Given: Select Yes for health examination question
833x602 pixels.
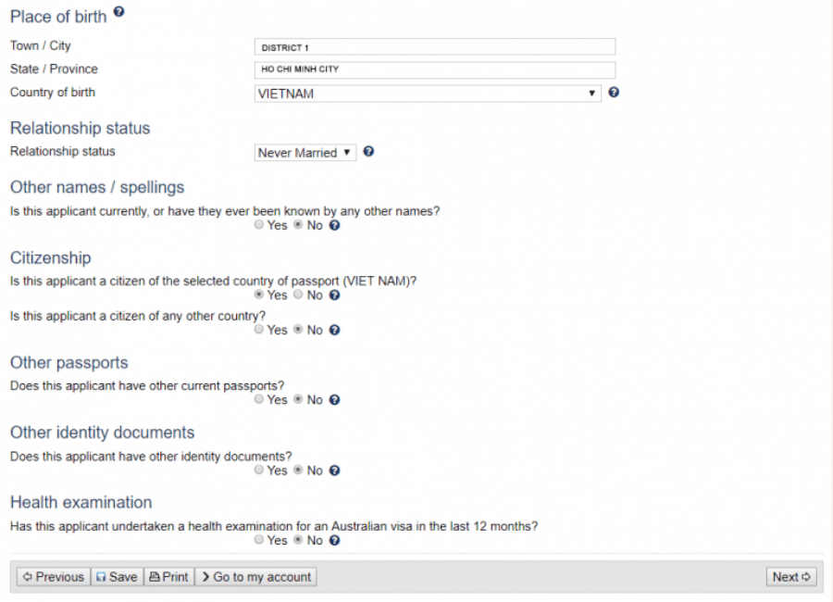Looking at the screenshot, I should click(259, 540).
